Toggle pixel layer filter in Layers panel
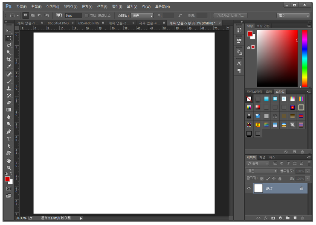Screen dimensions: 316x225 pos(275,164)
